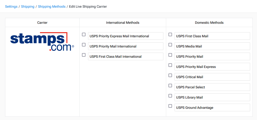Tick the USPS Priority Mail International checkbox
This screenshot has width=257, height=120.
[x=84, y=45]
